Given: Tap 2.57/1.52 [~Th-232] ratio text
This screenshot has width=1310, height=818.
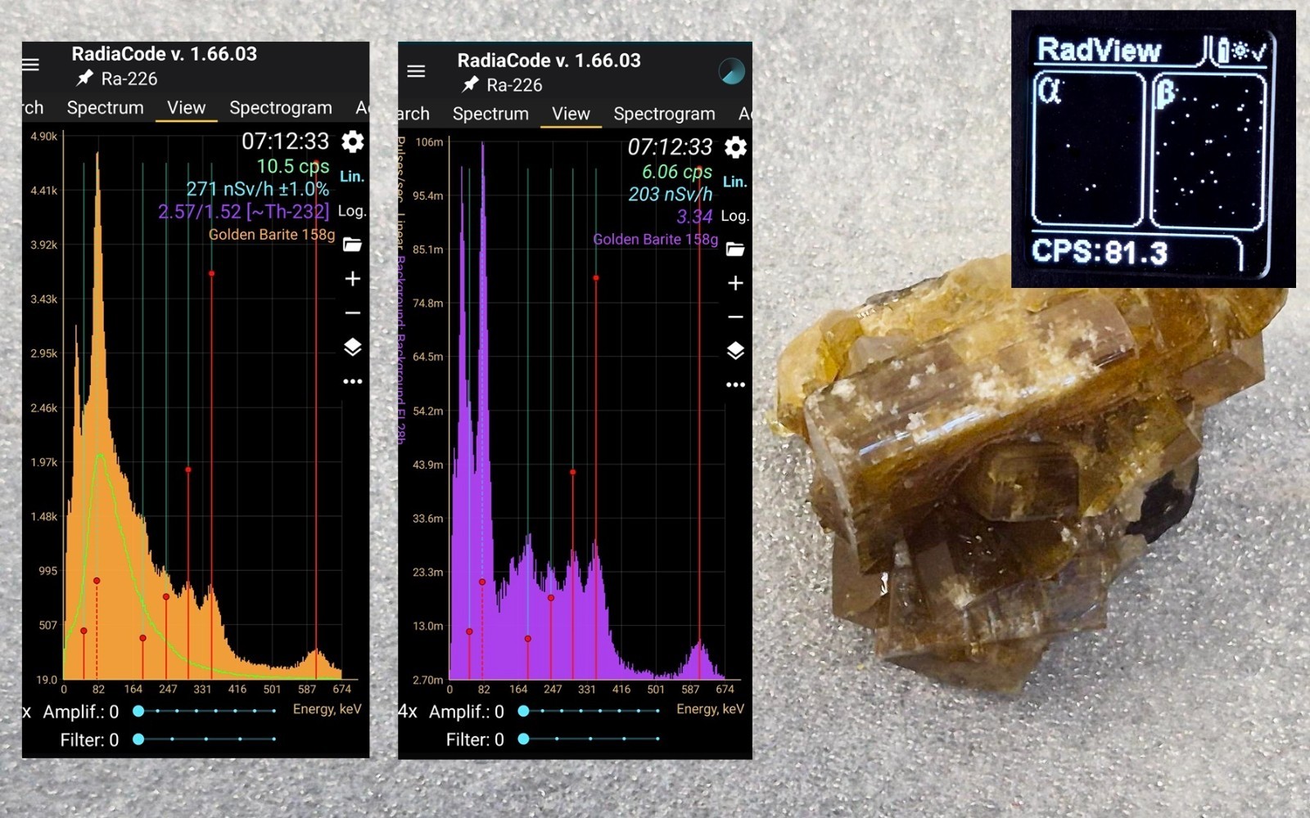Looking at the screenshot, I should pyautogui.click(x=243, y=212).
